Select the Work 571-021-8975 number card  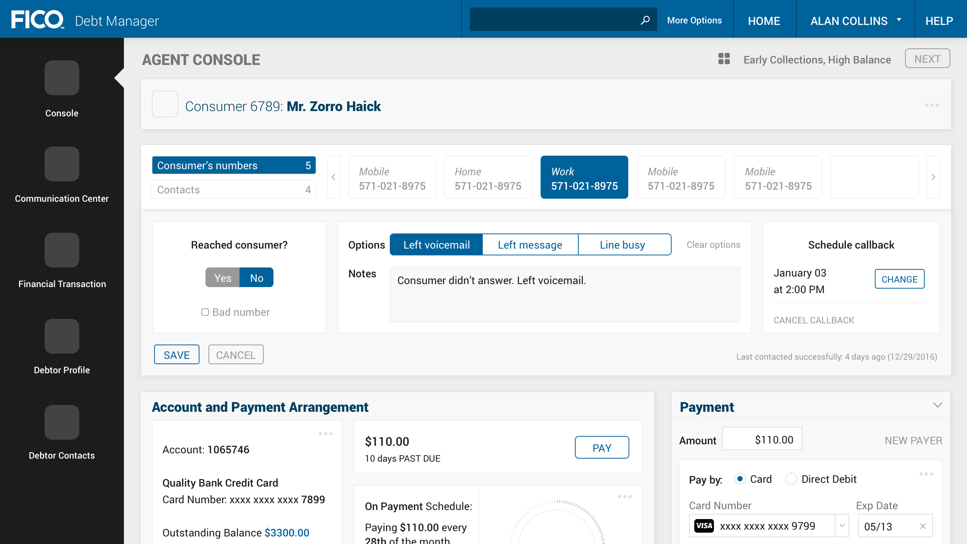(x=584, y=177)
